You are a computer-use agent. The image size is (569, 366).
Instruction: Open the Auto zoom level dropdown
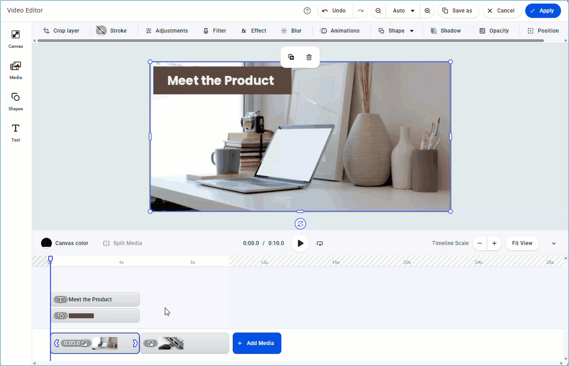click(x=403, y=11)
